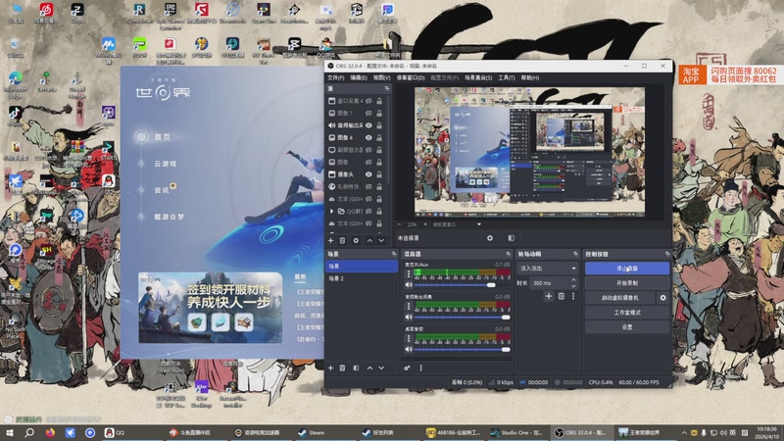Delete selected source with sources trash icon
The image size is (784, 441).
coord(342,240)
